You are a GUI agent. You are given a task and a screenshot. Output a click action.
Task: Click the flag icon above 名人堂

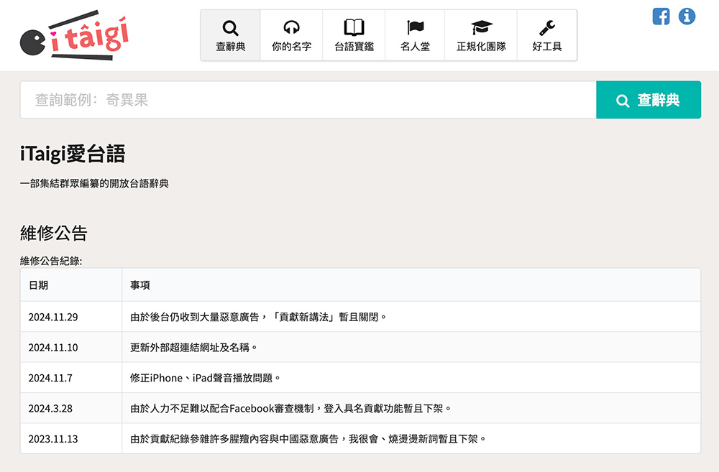click(x=415, y=27)
